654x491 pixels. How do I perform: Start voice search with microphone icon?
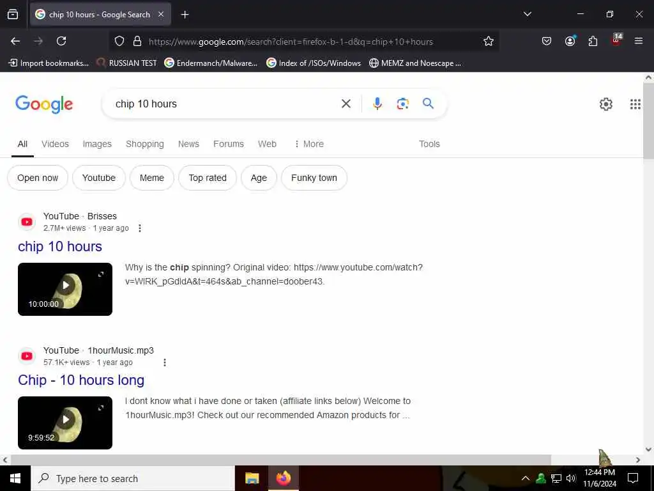(x=377, y=104)
